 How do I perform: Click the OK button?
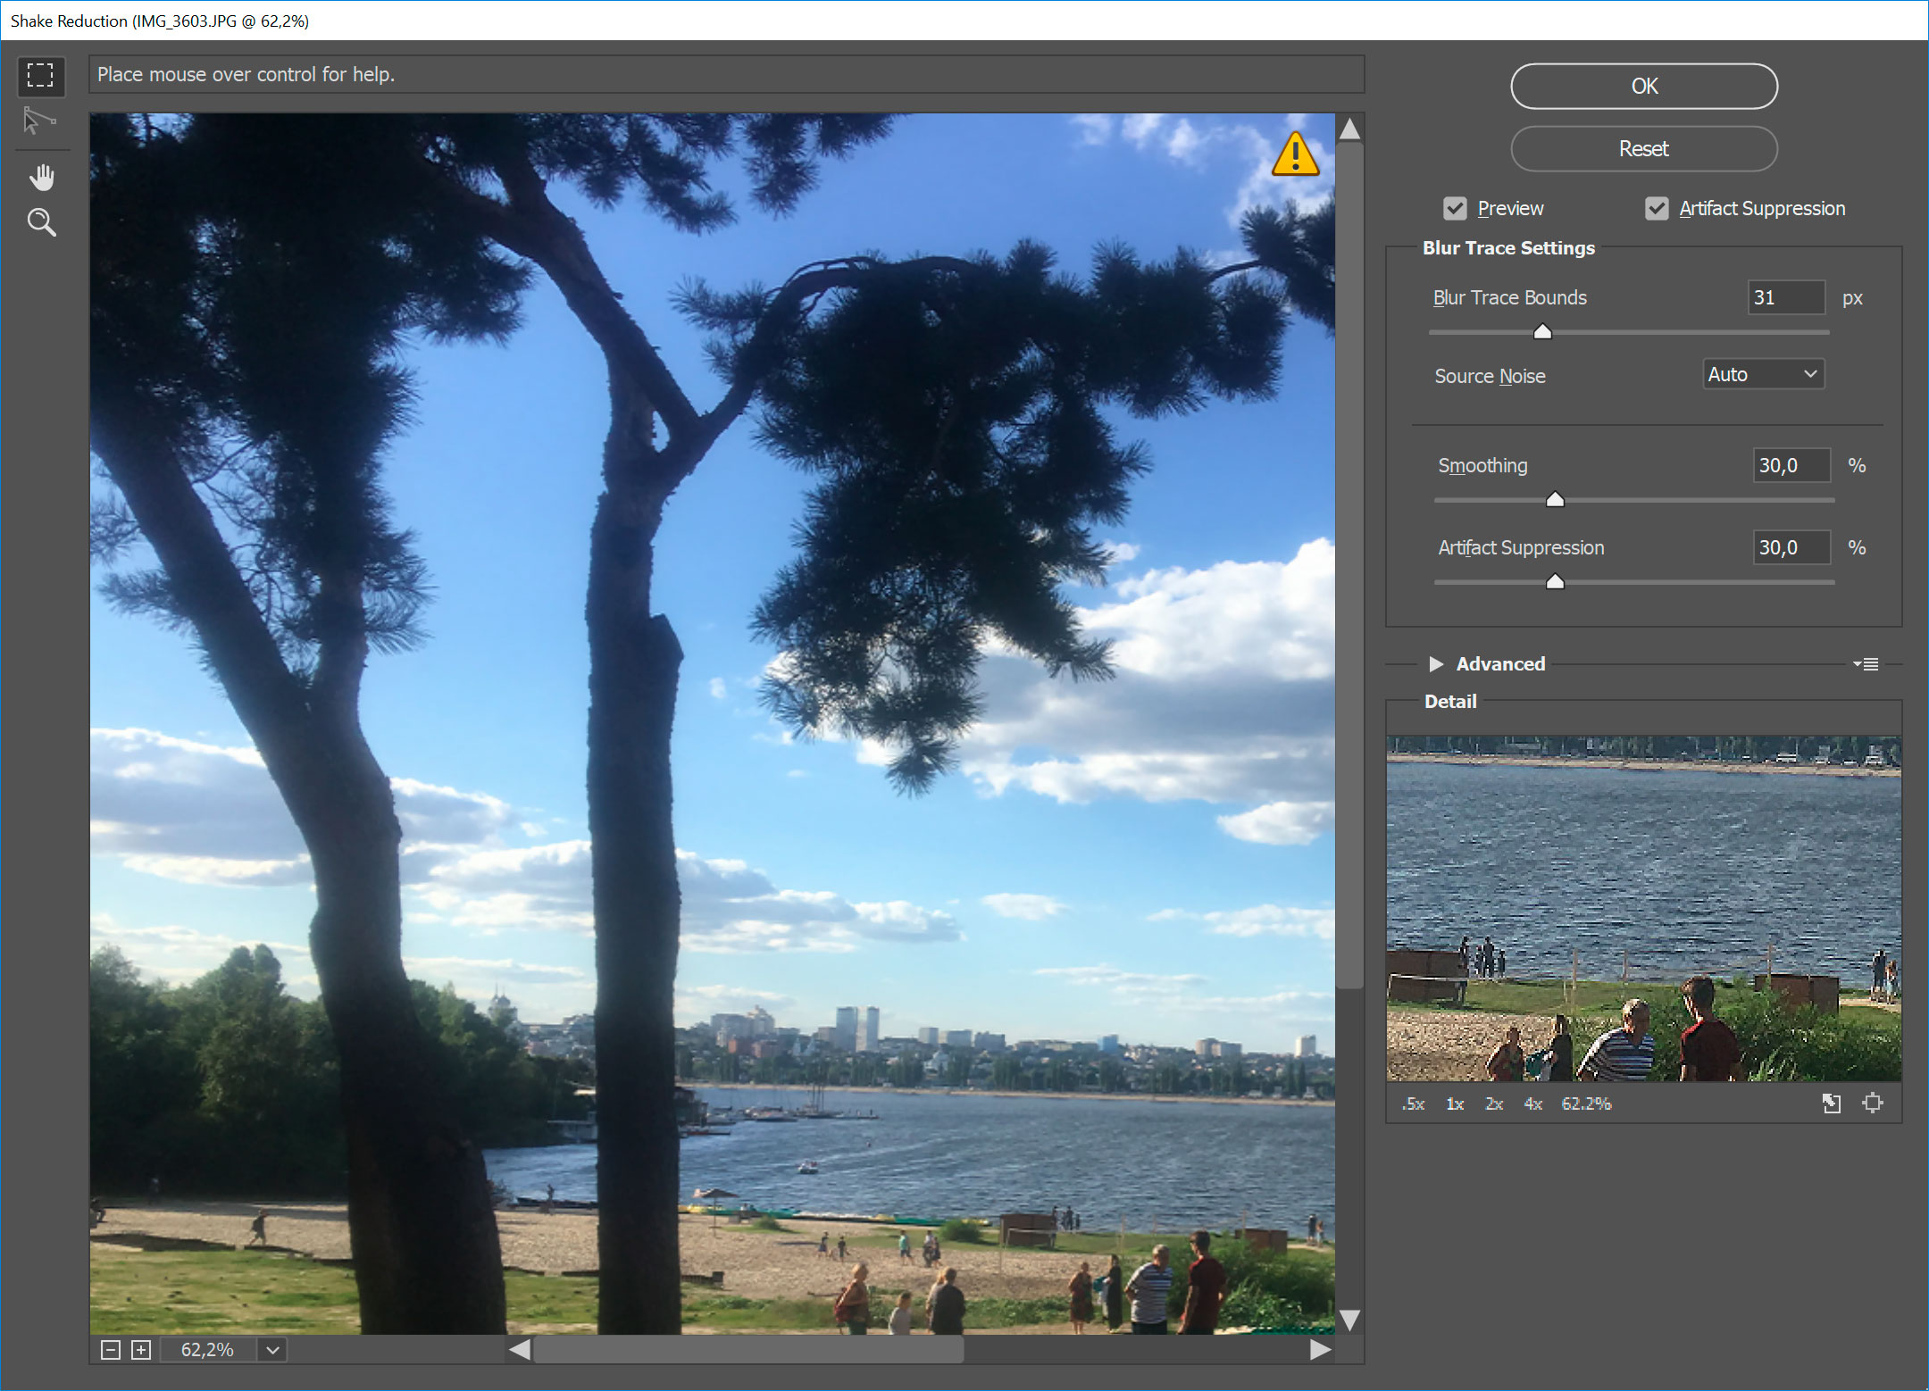pyautogui.click(x=1643, y=87)
